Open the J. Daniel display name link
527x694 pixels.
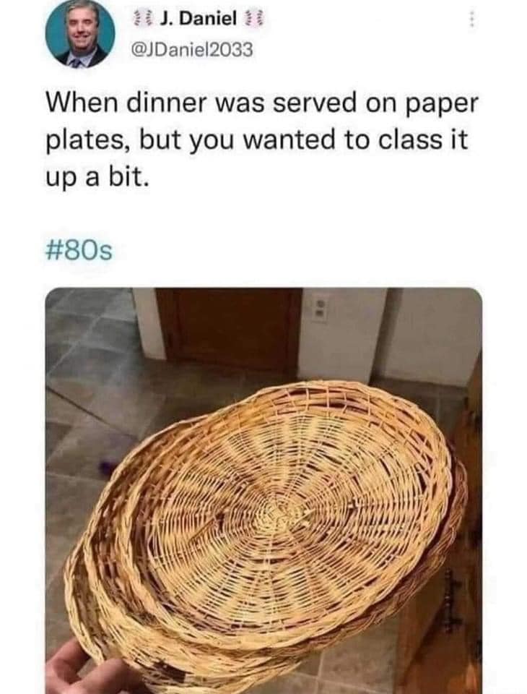pyautogui.click(x=198, y=19)
